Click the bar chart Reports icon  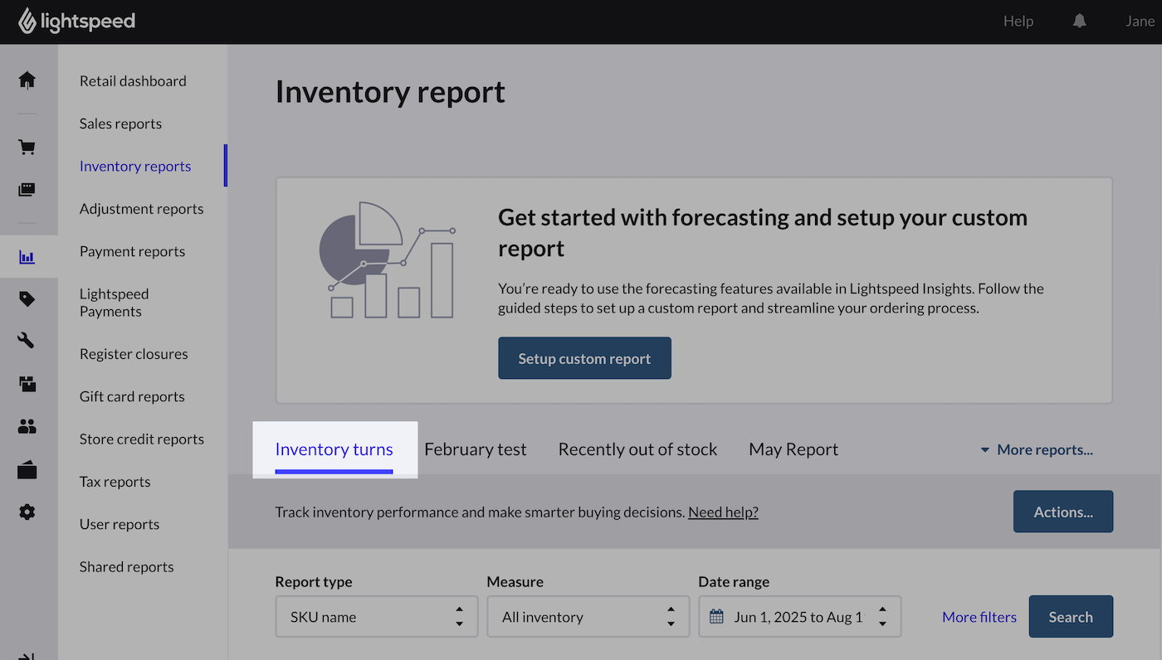coord(27,255)
